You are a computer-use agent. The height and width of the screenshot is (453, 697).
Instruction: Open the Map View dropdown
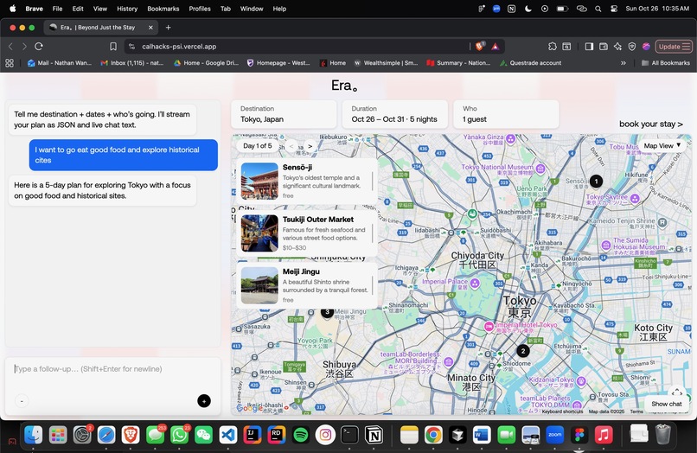tap(662, 145)
